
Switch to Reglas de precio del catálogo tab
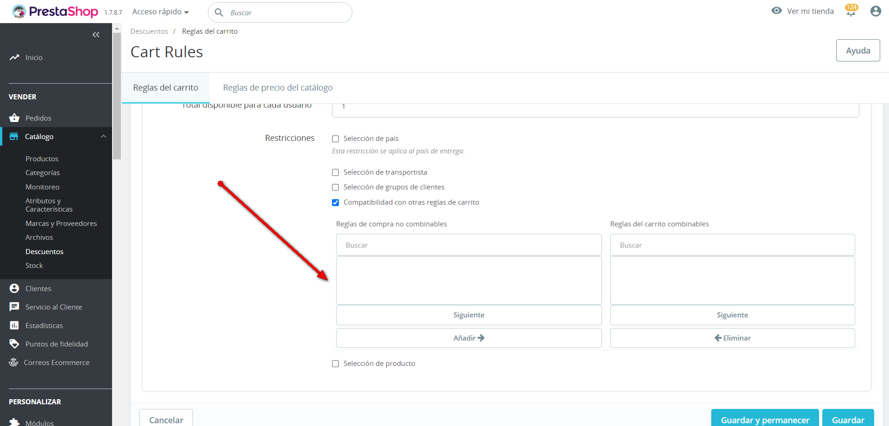click(278, 88)
